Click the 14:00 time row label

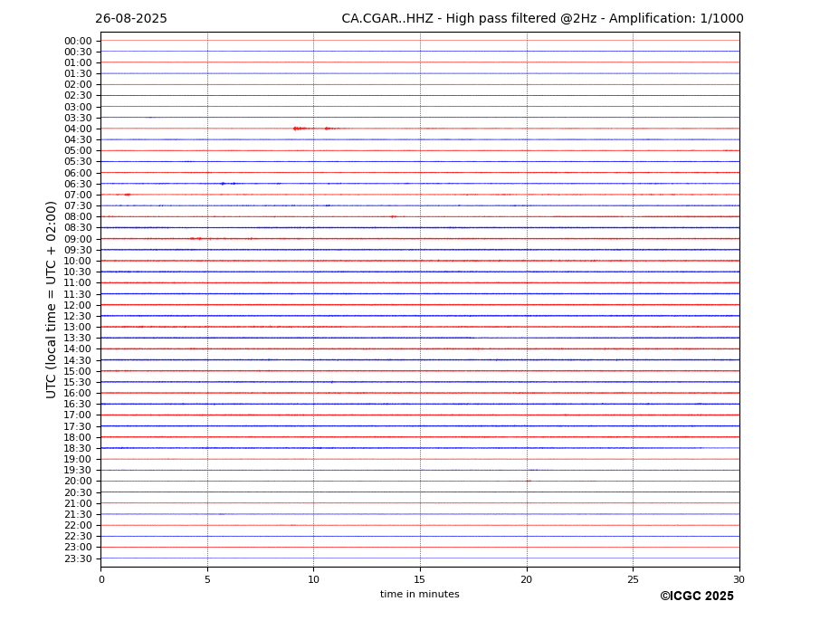78,349
